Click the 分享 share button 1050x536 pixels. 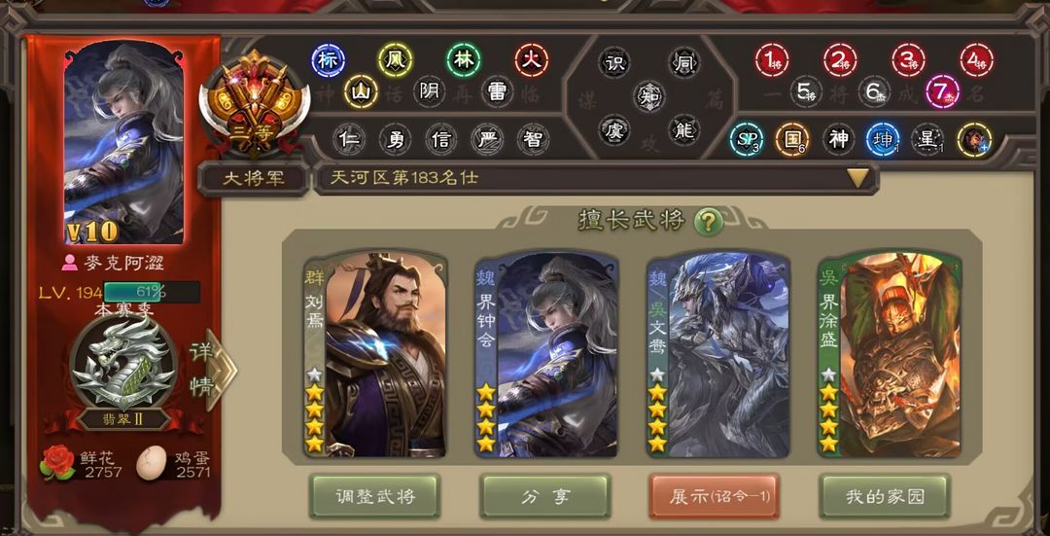pos(545,496)
